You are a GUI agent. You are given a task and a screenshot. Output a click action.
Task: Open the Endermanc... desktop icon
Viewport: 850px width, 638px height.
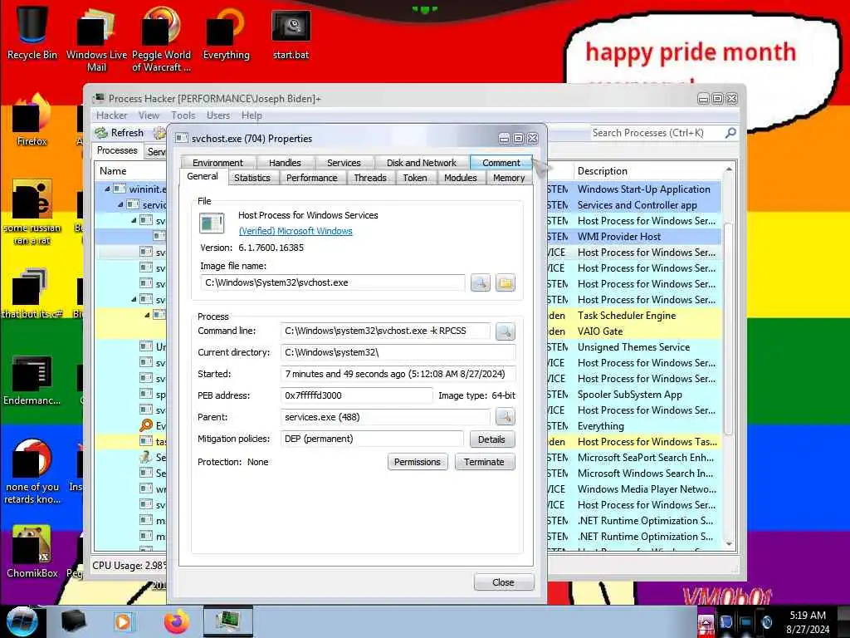[x=32, y=380]
